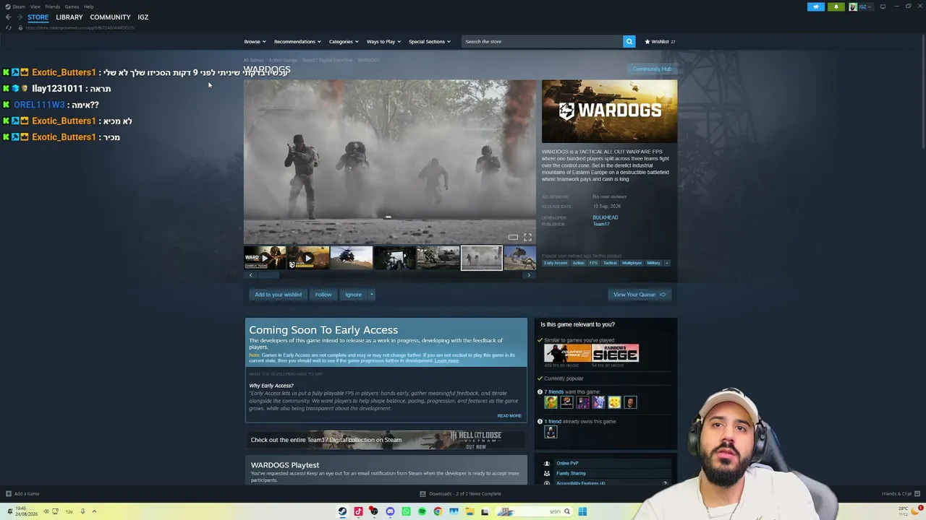The image size is (926, 520).
Task: Click View Your Queue
Action: coord(640,295)
